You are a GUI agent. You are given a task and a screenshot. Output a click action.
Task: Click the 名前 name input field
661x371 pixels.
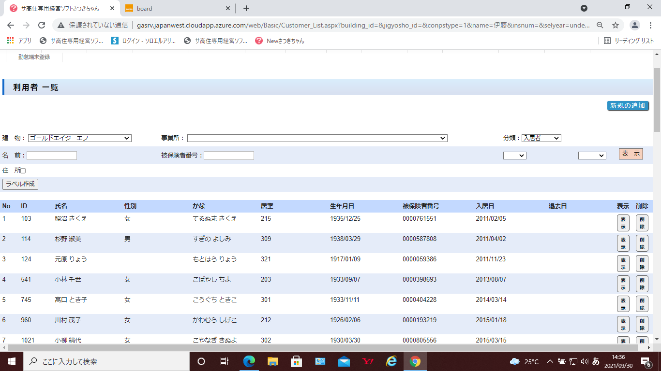tap(52, 156)
